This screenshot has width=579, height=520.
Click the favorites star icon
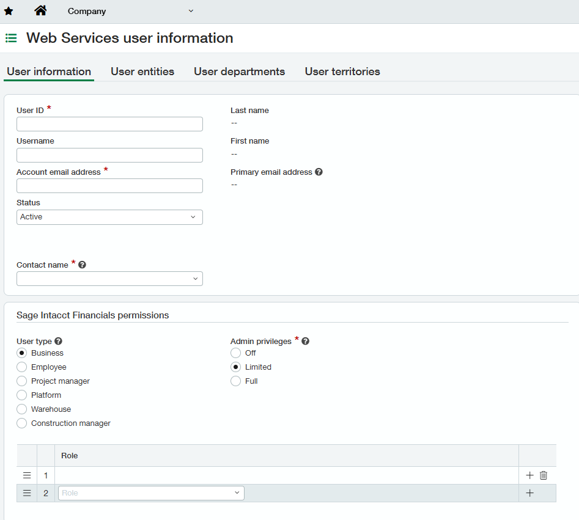(x=9, y=11)
